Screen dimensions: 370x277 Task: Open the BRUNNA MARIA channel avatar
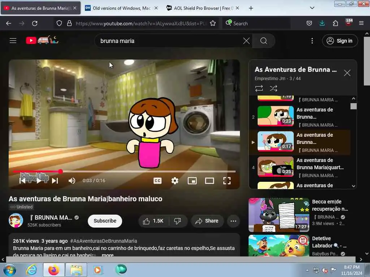point(16,220)
